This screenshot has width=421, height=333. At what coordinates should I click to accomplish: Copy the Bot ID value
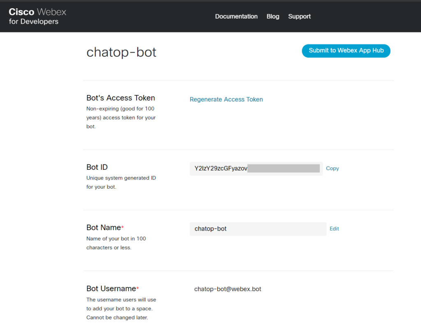[332, 169]
